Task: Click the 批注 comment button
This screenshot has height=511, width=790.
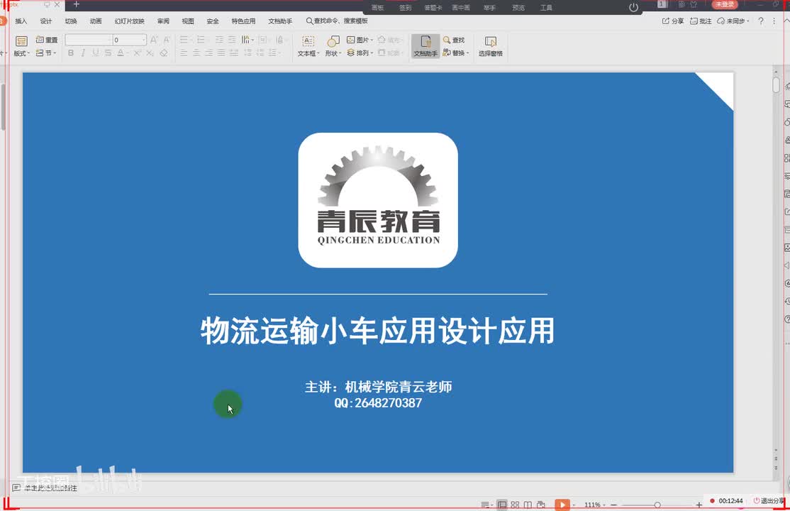Action: [x=701, y=21]
